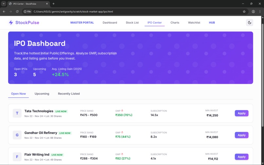Click the ₹14,112 minimum investment

pyautogui.click(x=213, y=159)
